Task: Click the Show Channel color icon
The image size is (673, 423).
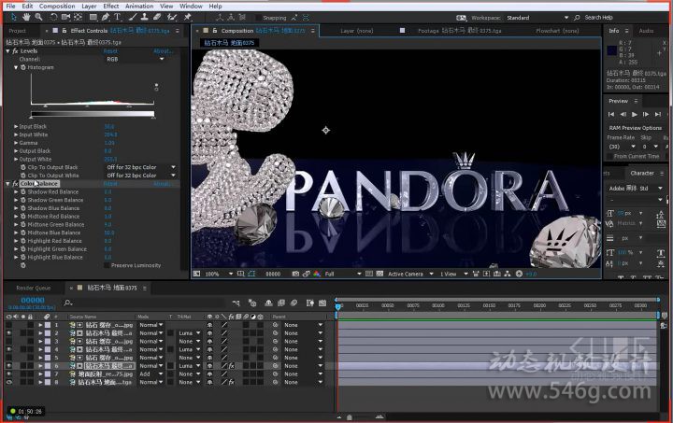Action: tap(317, 274)
